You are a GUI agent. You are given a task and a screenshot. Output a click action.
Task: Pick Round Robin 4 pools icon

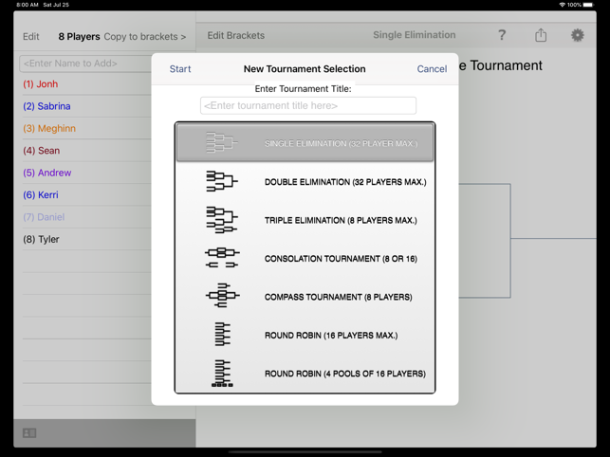221,374
